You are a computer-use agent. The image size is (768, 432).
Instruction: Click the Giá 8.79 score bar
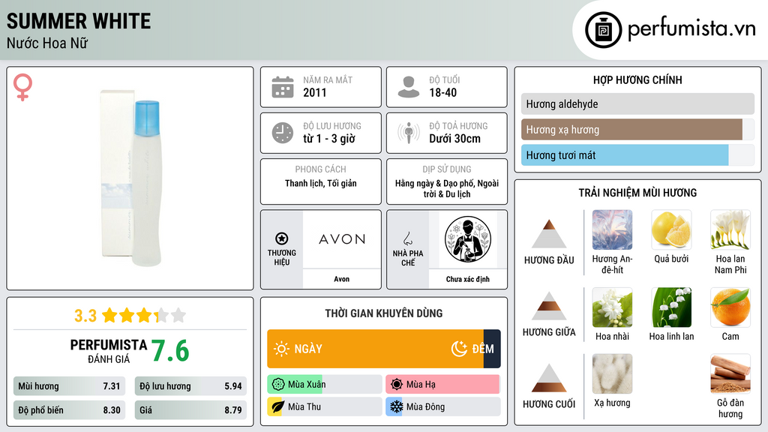pos(190,410)
